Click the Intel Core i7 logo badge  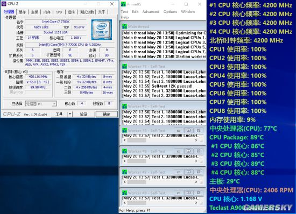[x=102, y=30]
